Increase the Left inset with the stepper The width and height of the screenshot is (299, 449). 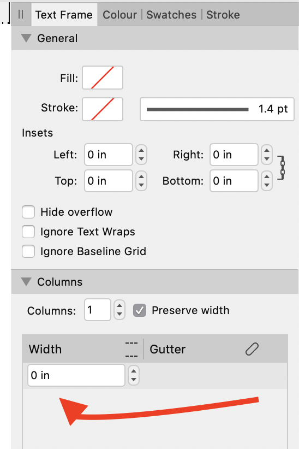pos(141,151)
